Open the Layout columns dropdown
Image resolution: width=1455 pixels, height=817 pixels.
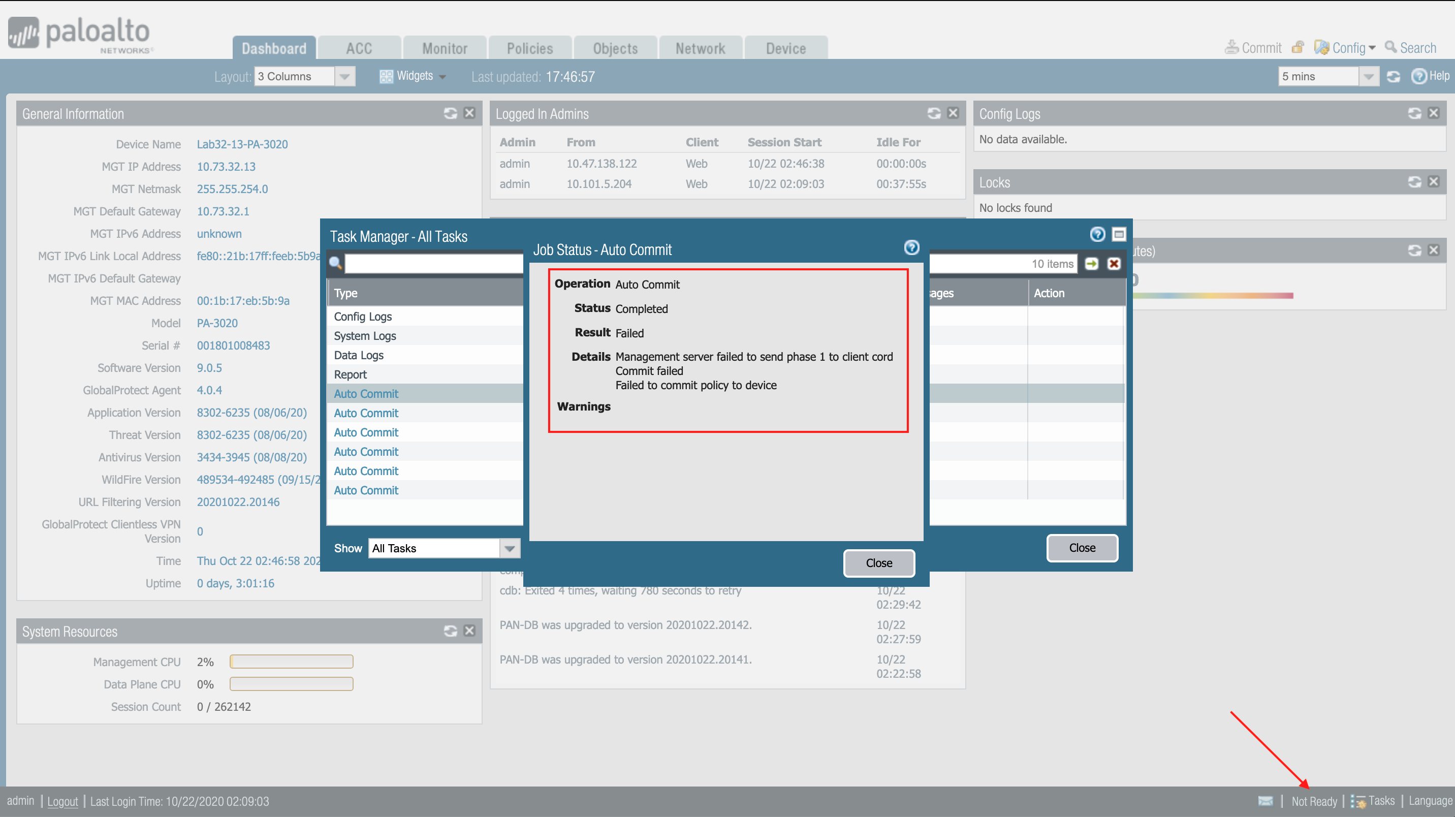tap(345, 76)
